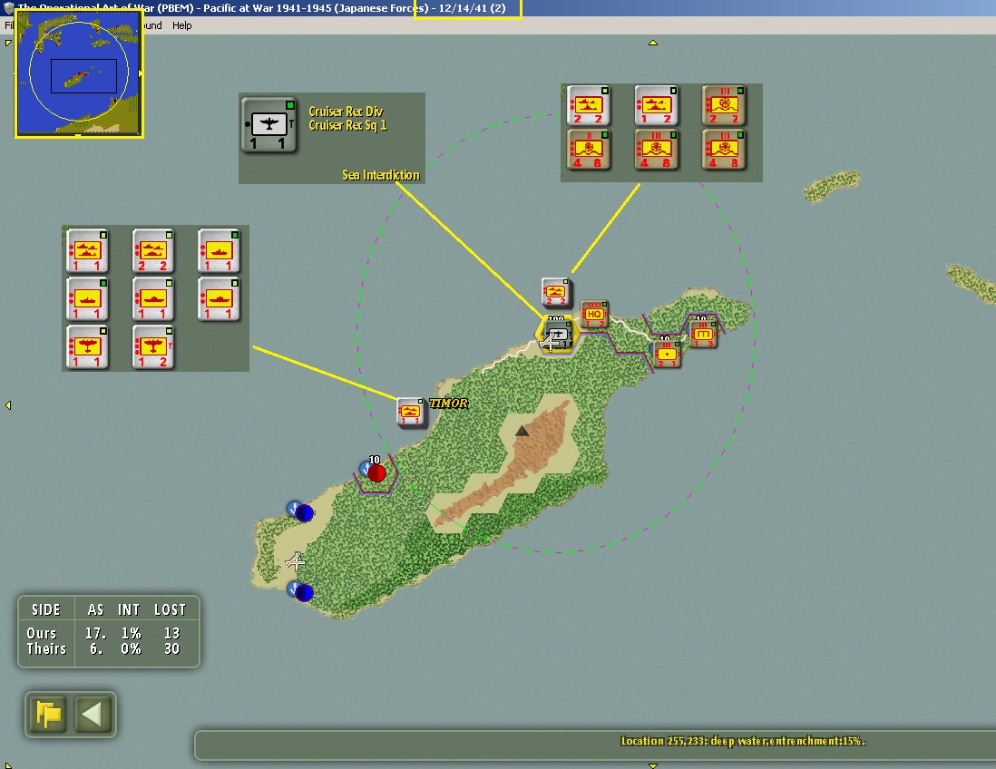996x769 pixels.
Task: Click the overview minimap thumbnail
Action: pos(79,73)
